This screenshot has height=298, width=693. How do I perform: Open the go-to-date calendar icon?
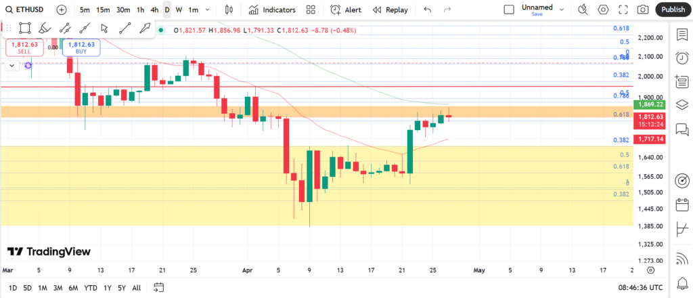click(x=159, y=287)
